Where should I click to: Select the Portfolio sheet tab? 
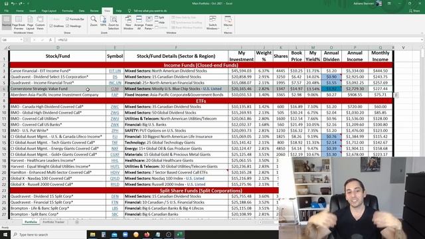coord(31,222)
